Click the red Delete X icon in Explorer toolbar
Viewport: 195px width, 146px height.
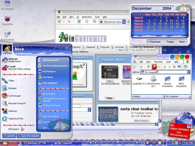click(174, 67)
